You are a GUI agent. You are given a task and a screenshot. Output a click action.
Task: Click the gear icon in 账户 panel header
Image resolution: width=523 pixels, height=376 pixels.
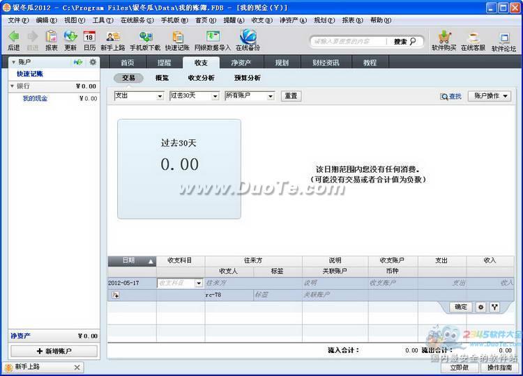pyautogui.click(x=93, y=63)
